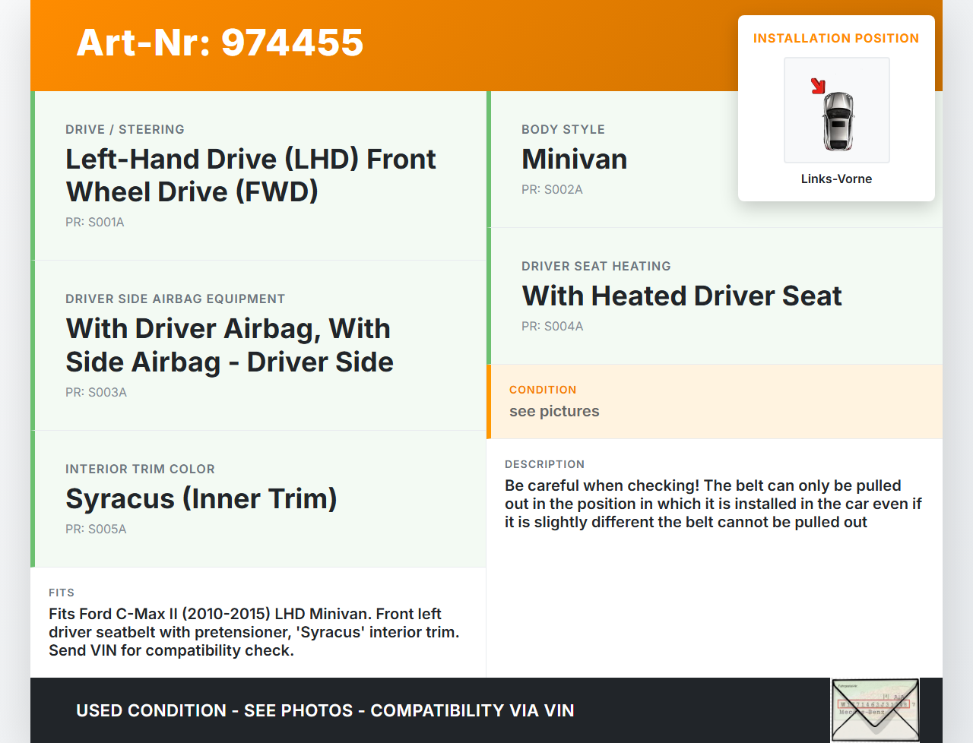
Task: Select the Minivan body style value
Action: (x=574, y=160)
